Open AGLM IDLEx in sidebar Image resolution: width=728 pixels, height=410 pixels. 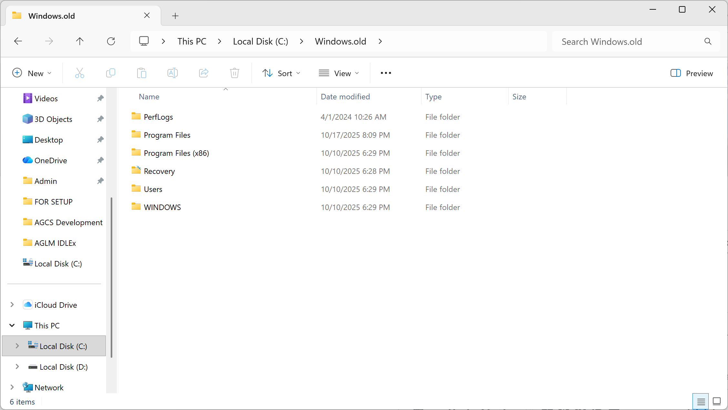pyautogui.click(x=55, y=243)
